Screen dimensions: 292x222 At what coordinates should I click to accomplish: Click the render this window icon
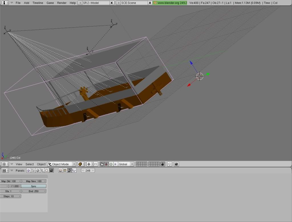coord(176,164)
